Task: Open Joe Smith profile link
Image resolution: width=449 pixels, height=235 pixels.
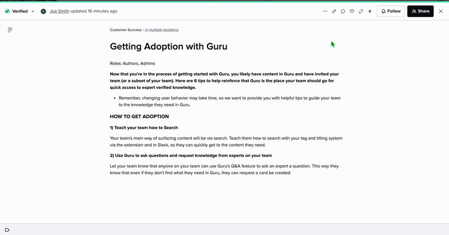Action: click(x=59, y=11)
